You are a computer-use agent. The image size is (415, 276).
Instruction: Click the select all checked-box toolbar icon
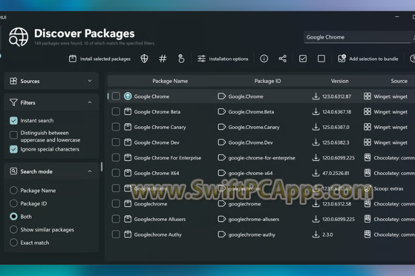tap(303, 59)
